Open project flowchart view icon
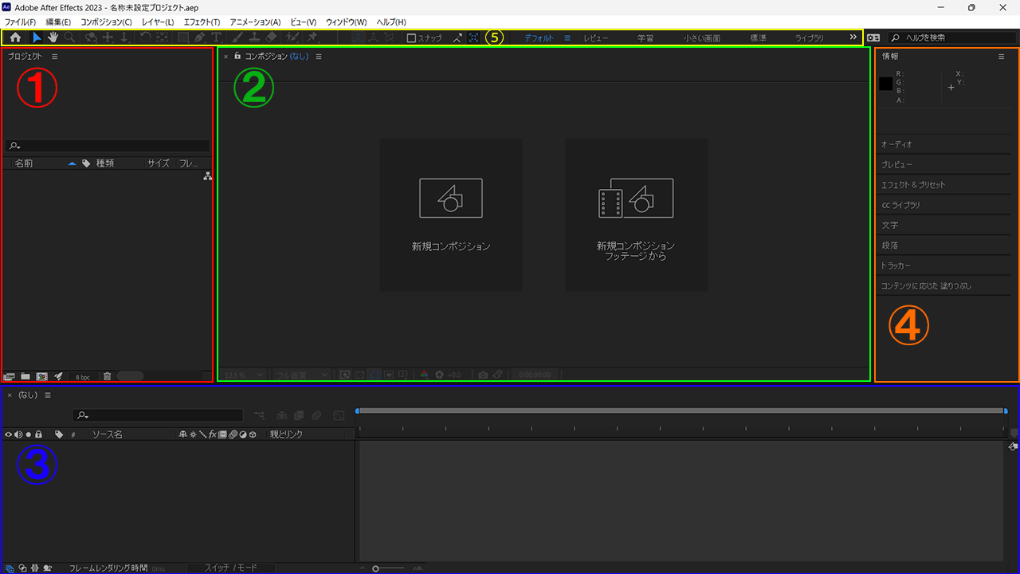 click(x=207, y=177)
